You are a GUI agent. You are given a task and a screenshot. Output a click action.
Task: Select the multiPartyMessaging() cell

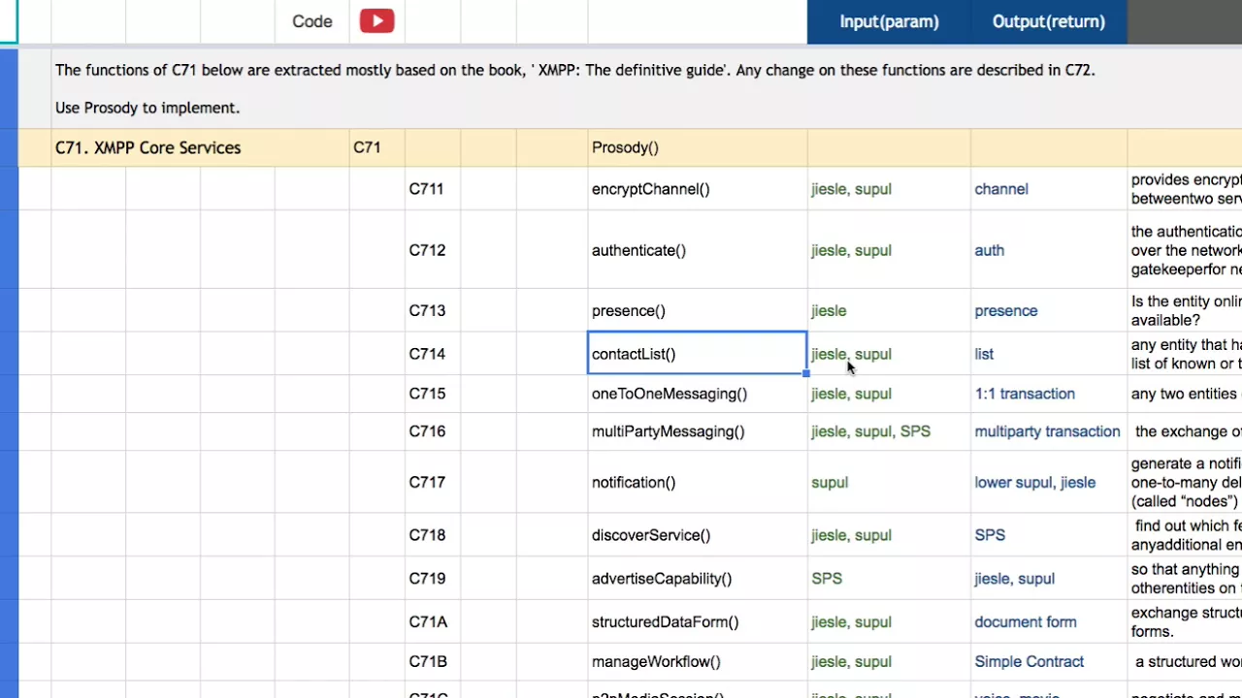pyautogui.click(x=697, y=431)
